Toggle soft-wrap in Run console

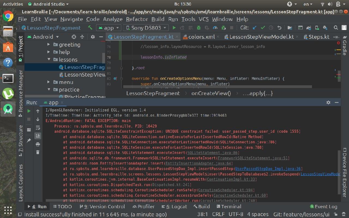(38, 128)
